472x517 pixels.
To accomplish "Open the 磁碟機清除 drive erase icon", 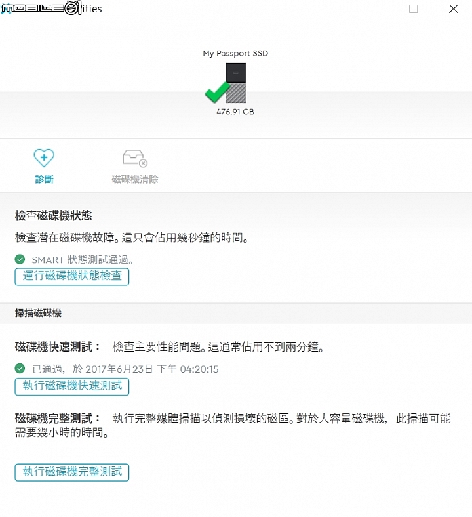I will coord(134,158).
